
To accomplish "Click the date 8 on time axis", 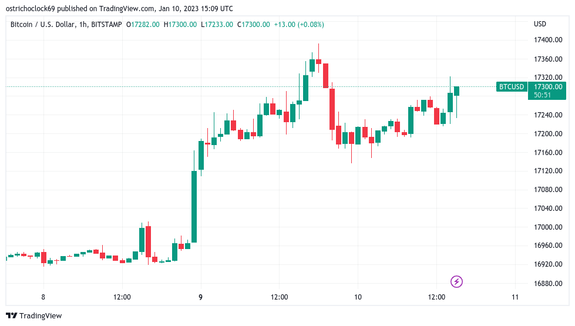I will [x=43, y=297].
